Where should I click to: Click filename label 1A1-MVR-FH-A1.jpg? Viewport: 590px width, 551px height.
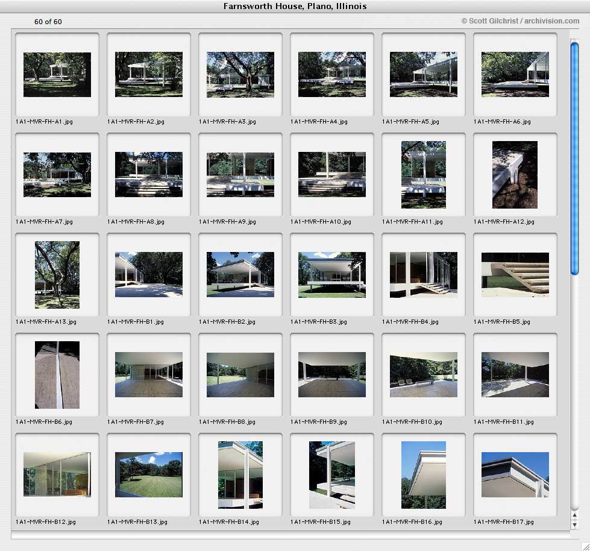(45, 122)
